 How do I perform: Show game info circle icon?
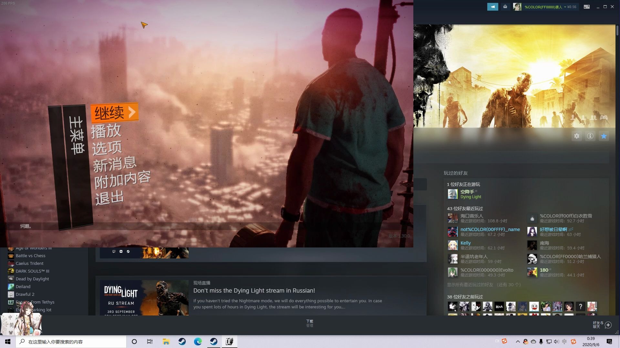(590, 136)
